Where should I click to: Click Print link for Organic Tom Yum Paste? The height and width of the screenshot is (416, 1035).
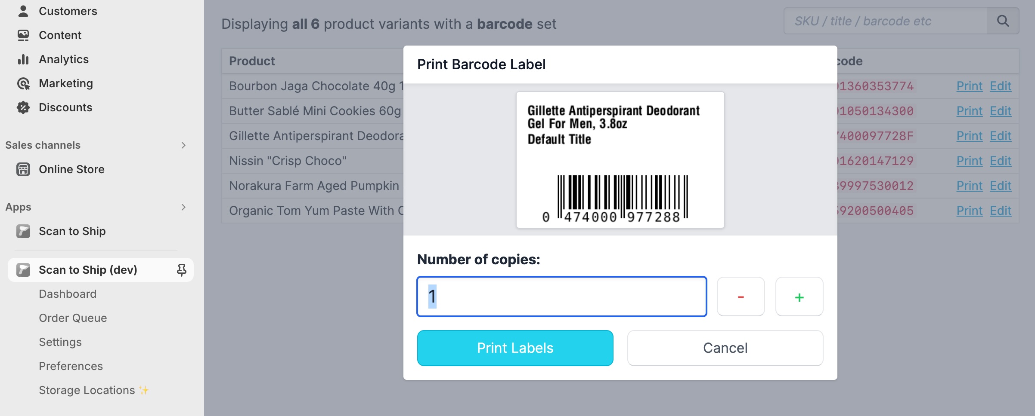(969, 211)
